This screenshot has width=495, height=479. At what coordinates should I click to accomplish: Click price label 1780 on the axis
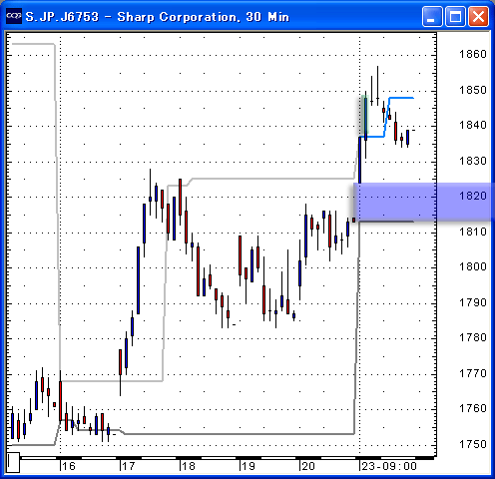pos(473,337)
